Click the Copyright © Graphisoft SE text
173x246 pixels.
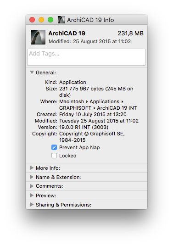(92, 134)
